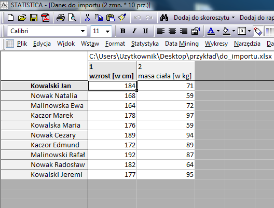Toggle italic formatting
274x208 pixels.
134,31
